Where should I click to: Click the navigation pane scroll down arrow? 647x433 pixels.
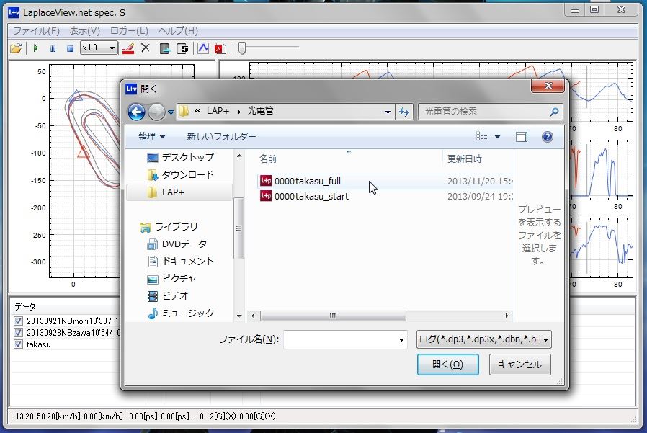239,316
